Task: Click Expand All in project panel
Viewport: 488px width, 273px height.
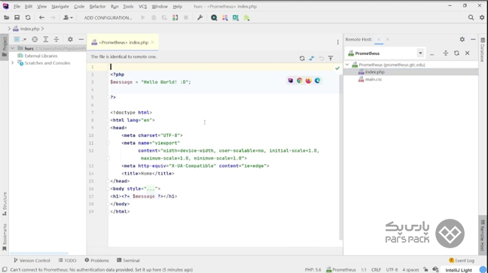Action: pyautogui.click(x=46, y=39)
